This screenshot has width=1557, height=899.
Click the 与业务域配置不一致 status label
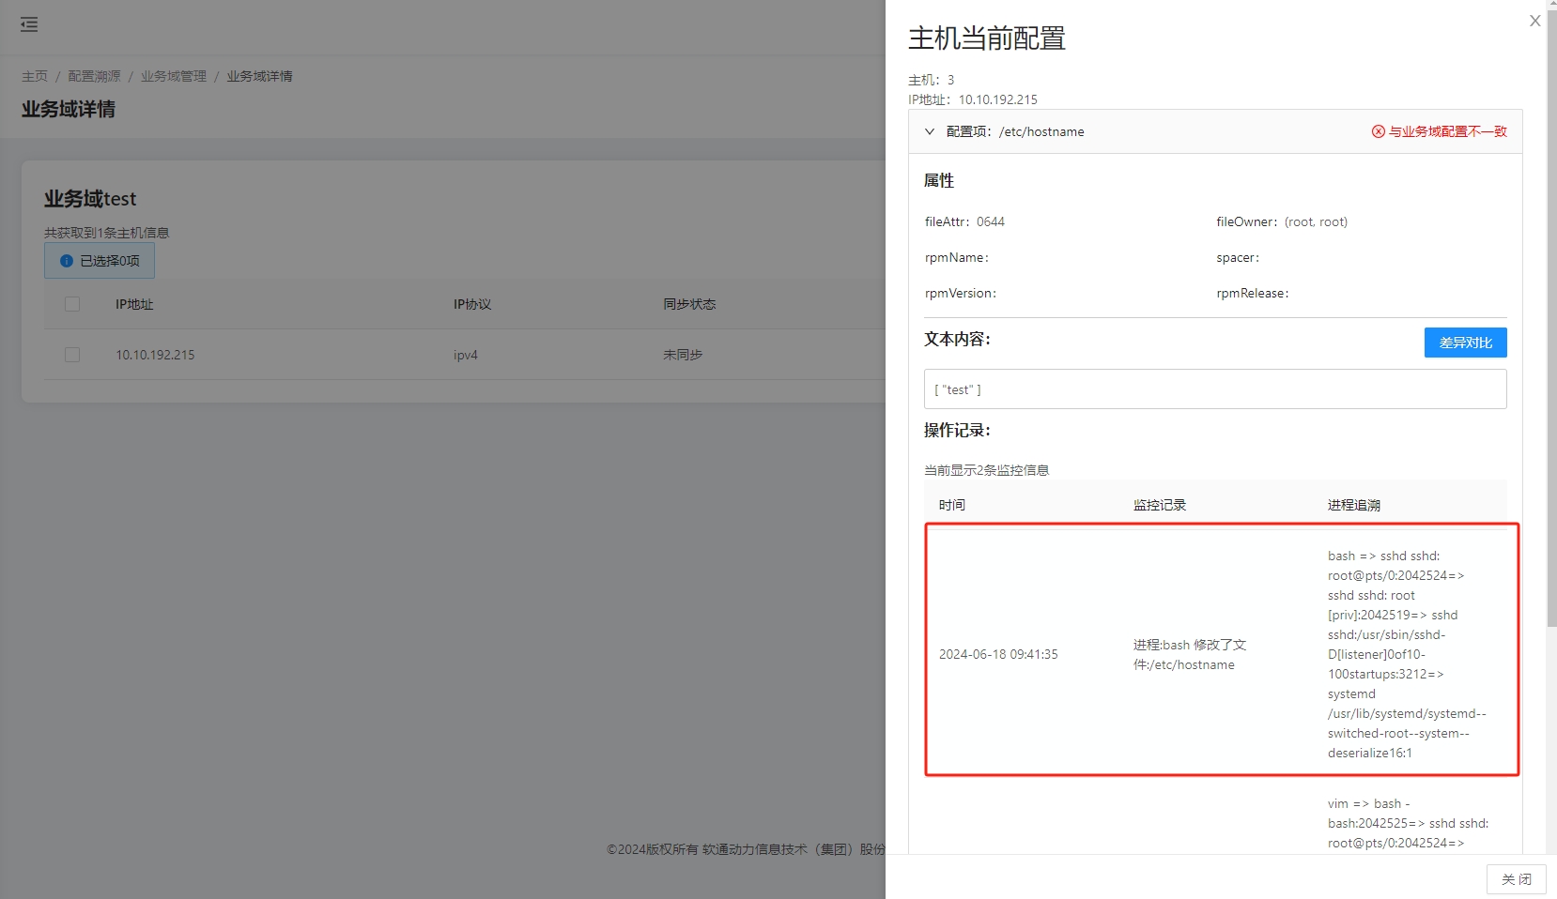(x=1447, y=131)
